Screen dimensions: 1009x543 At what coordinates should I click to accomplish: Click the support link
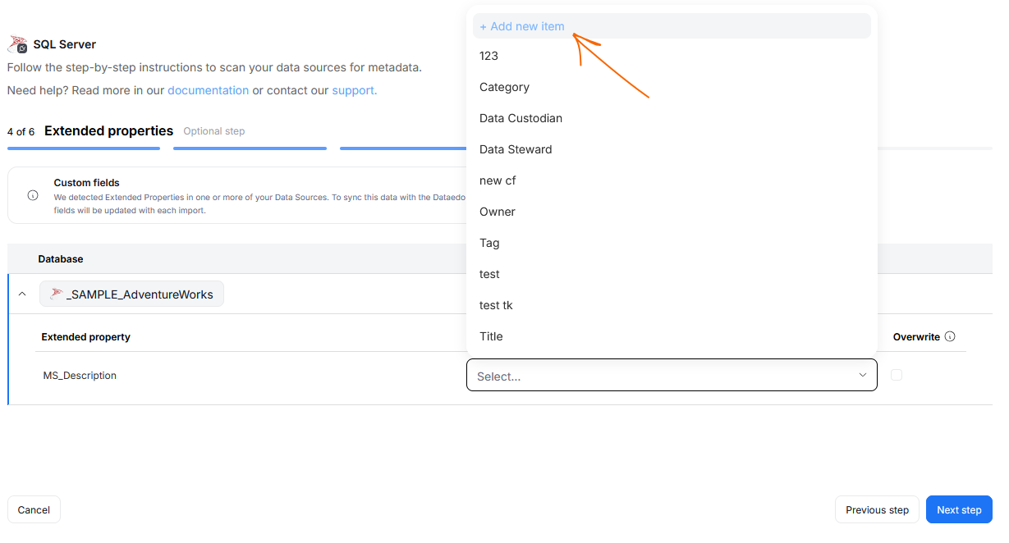pos(354,90)
